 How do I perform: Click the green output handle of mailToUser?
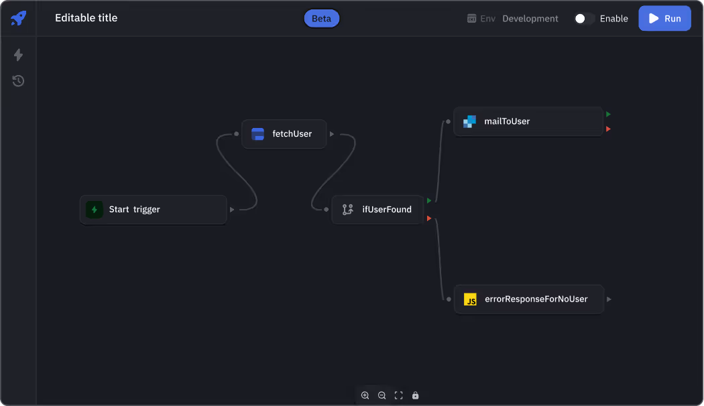[608, 115]
